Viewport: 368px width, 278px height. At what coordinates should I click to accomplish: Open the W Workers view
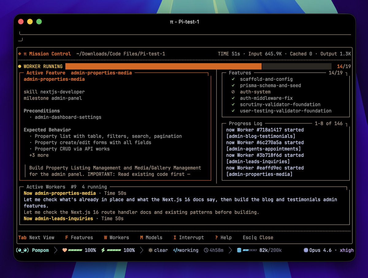coord(117,238)
